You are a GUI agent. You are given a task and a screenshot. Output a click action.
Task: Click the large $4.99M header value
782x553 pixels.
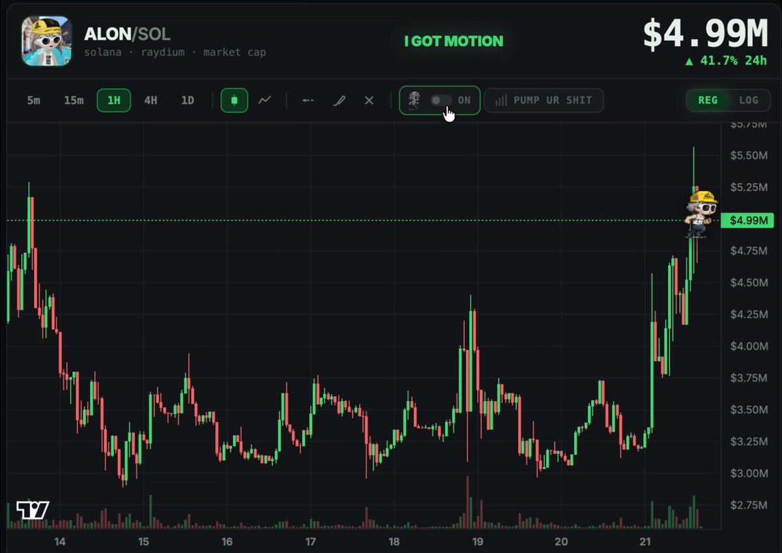(x=706, y=34)
